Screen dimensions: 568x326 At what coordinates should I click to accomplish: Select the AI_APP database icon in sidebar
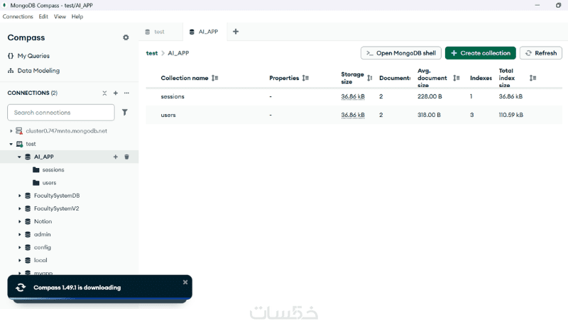point(28,157)
